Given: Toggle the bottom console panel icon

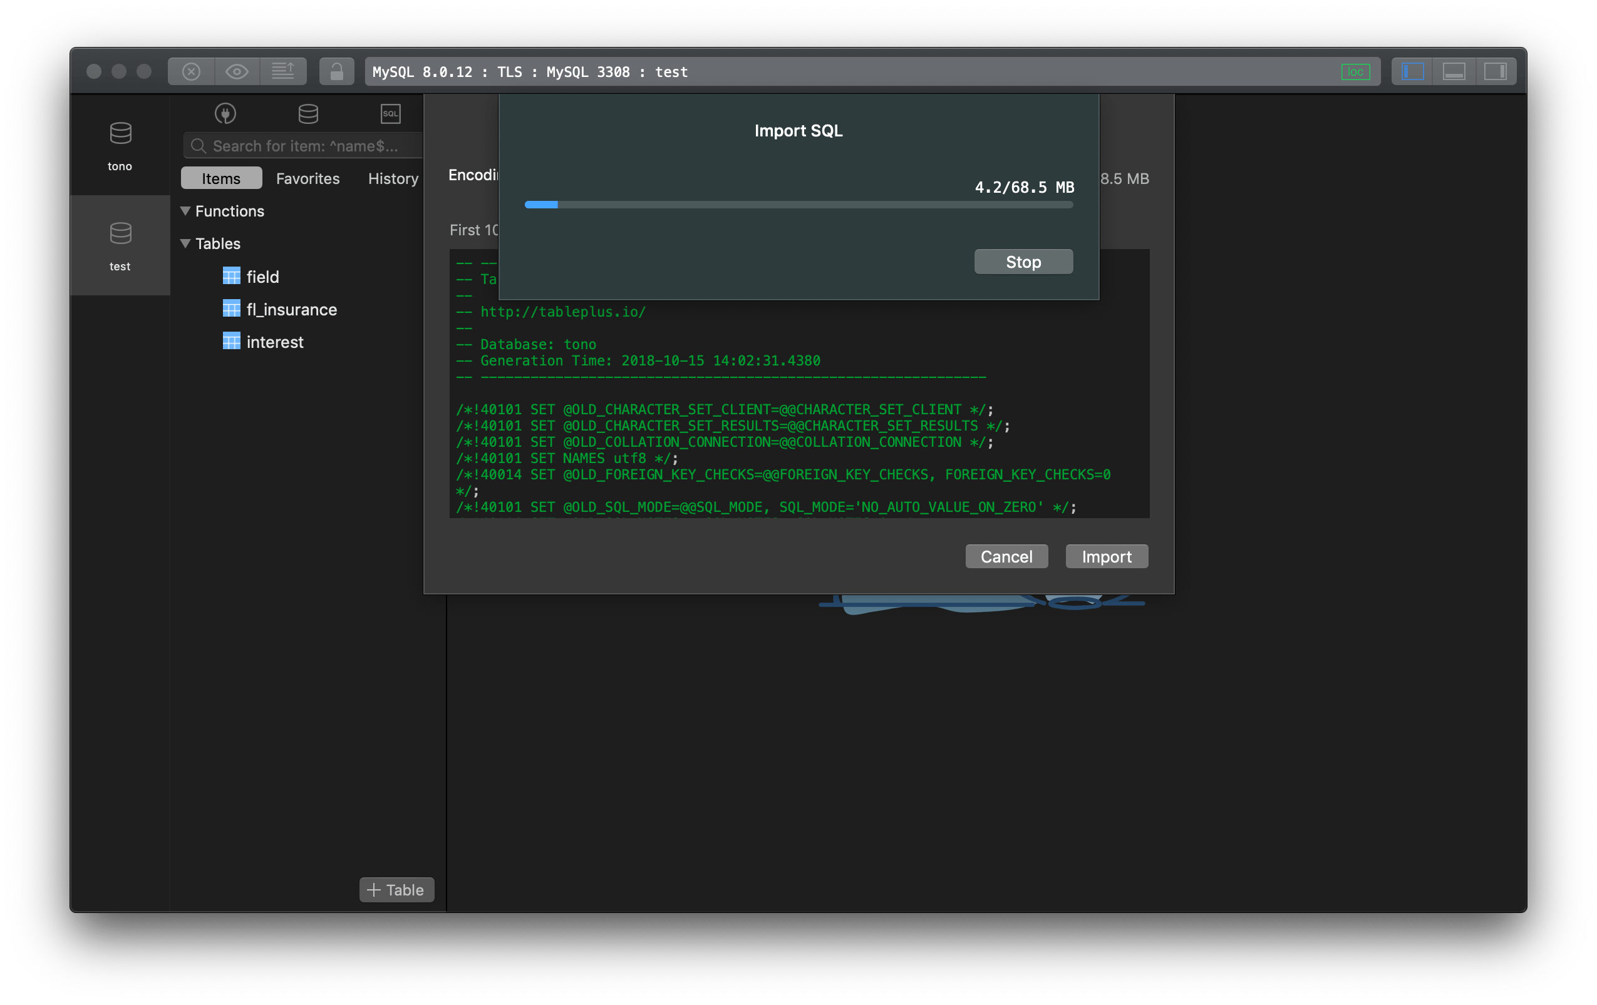Looking at the screenshot, I should click(1454, 71).
